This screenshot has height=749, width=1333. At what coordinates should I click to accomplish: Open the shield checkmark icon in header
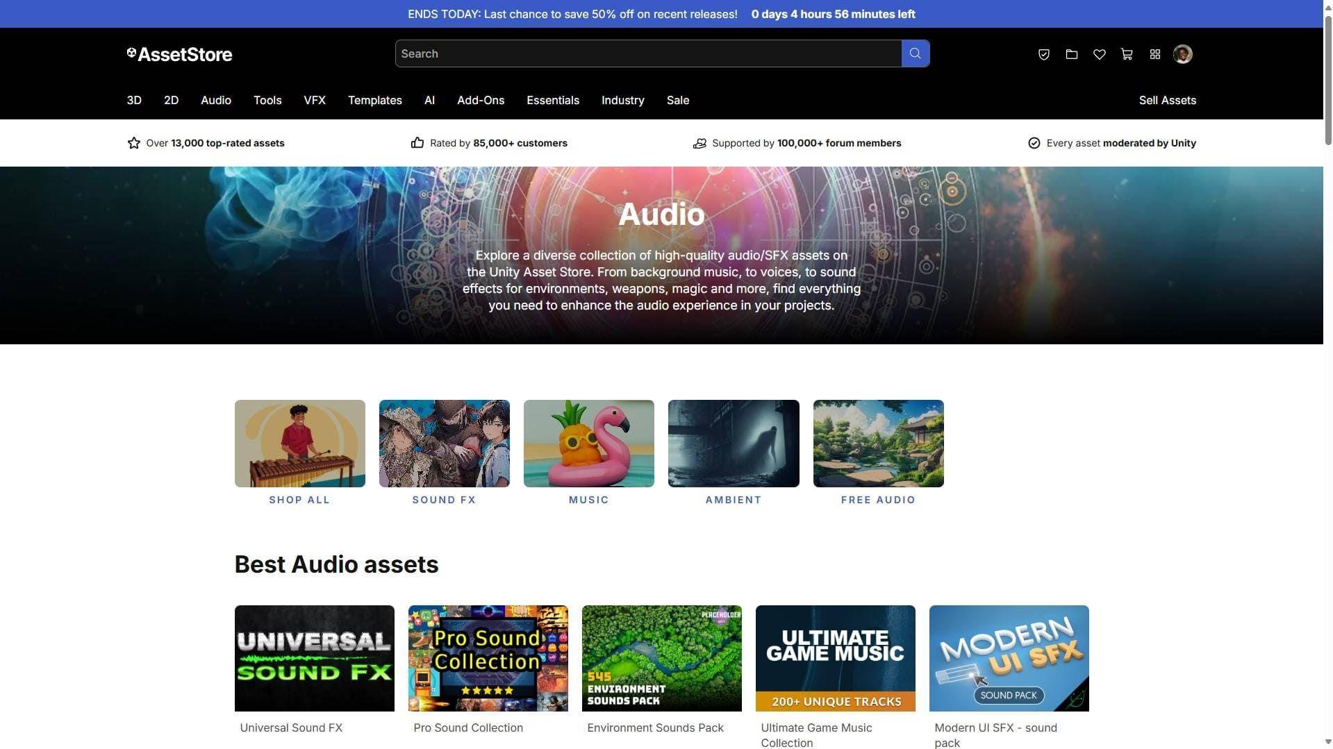coord(1043,54)
